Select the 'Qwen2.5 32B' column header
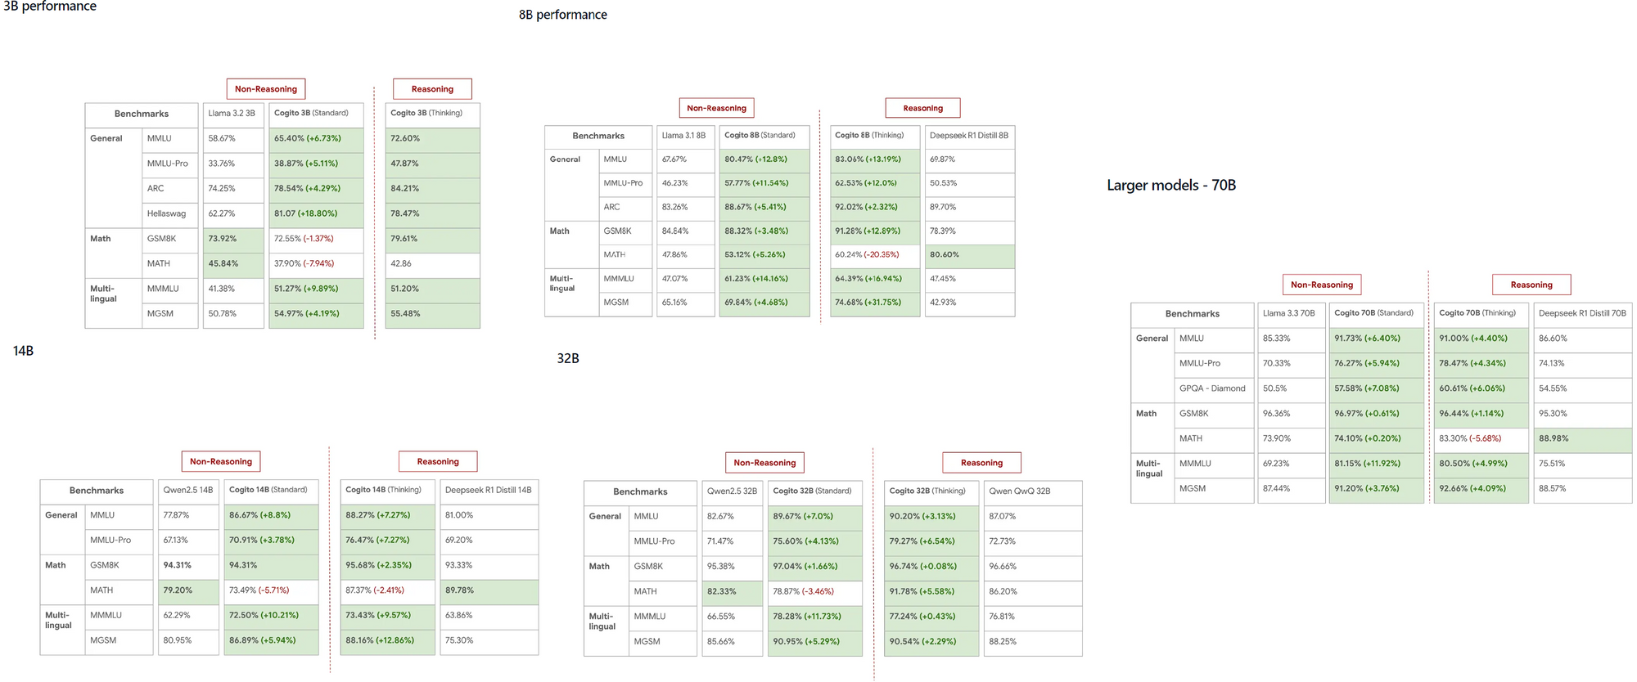This screenshot has width=1637, height=682. tap(733, 491)
